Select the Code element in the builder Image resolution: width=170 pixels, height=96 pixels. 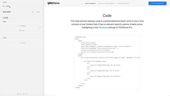point(22,43)
